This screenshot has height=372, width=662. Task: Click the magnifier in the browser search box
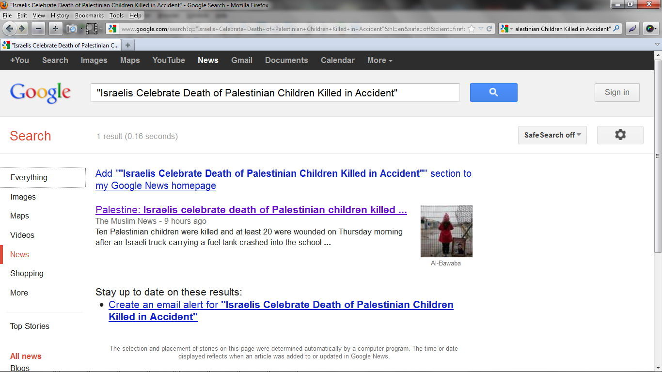(x=616, y=29)
